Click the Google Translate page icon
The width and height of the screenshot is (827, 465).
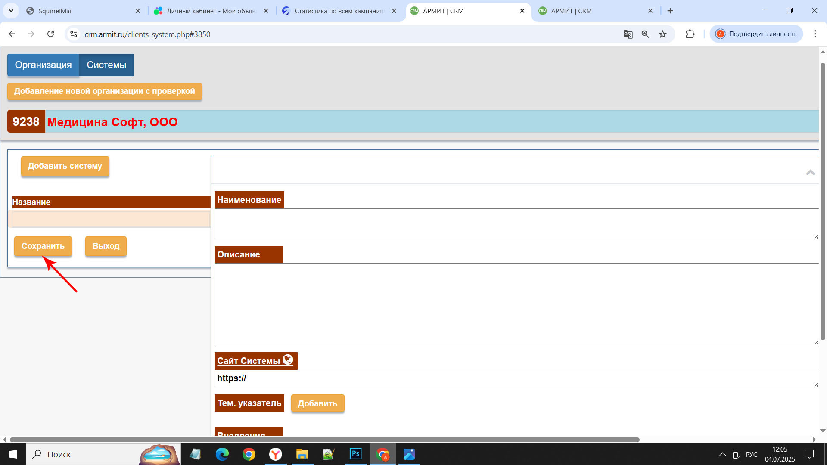tap(628, 34)
